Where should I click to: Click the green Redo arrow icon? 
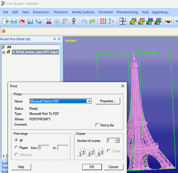coord(92,21)
